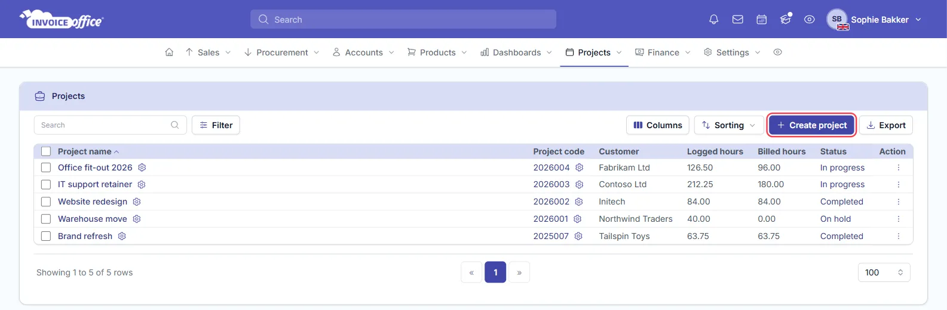This screenshot has height=310, width=947.
Task: Open the graduation cap learning icon
Action: point(785,19)
